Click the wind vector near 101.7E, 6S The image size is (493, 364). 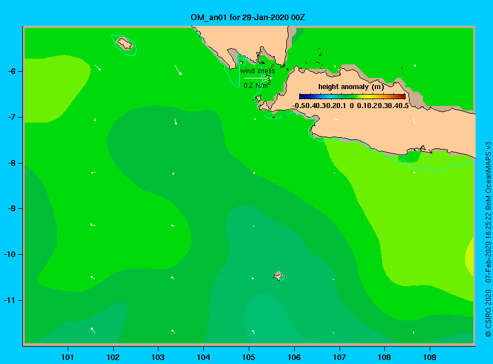[x=98, y=68]
